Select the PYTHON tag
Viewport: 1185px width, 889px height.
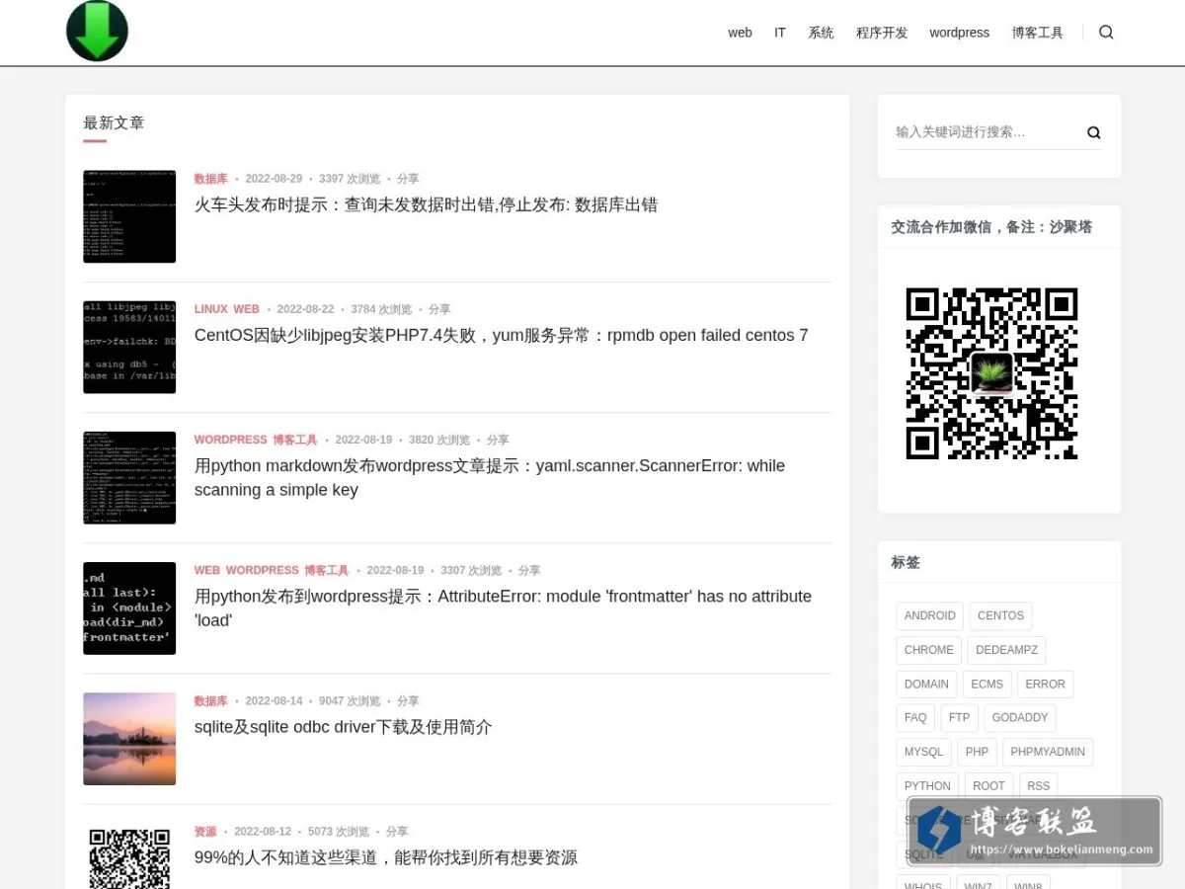tap(927, 786)
